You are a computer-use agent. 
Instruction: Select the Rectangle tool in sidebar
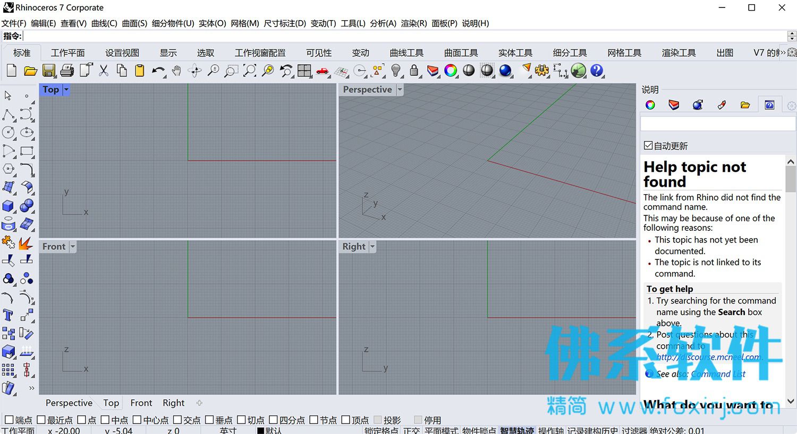tap(27, 151)
